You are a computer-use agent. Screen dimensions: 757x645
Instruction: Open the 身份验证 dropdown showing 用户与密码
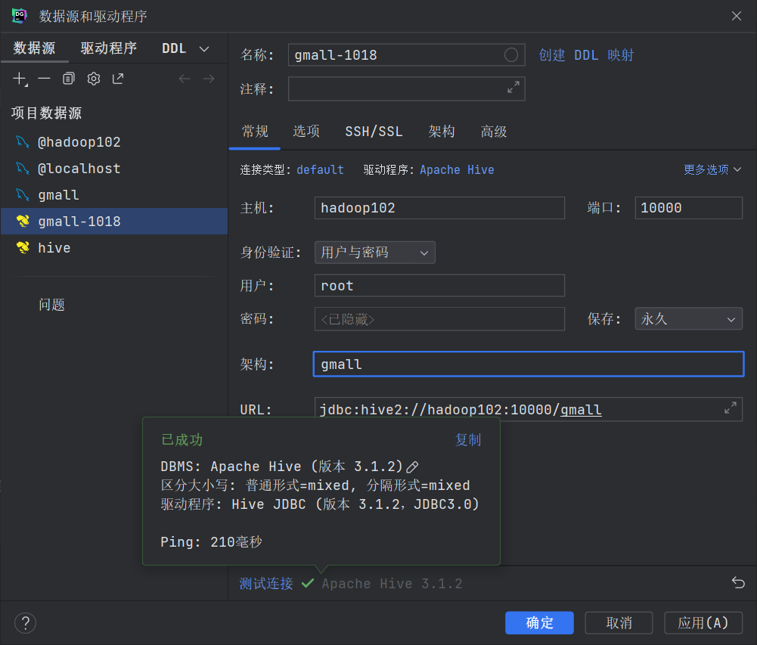(x=374, y=253)
